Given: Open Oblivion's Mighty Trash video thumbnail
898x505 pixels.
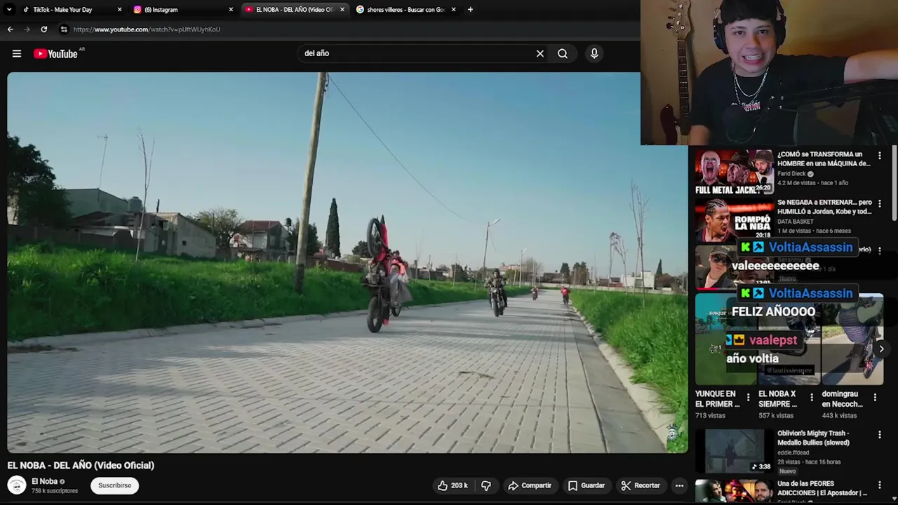Looking at the screenshot, I should tap(734, 450).
